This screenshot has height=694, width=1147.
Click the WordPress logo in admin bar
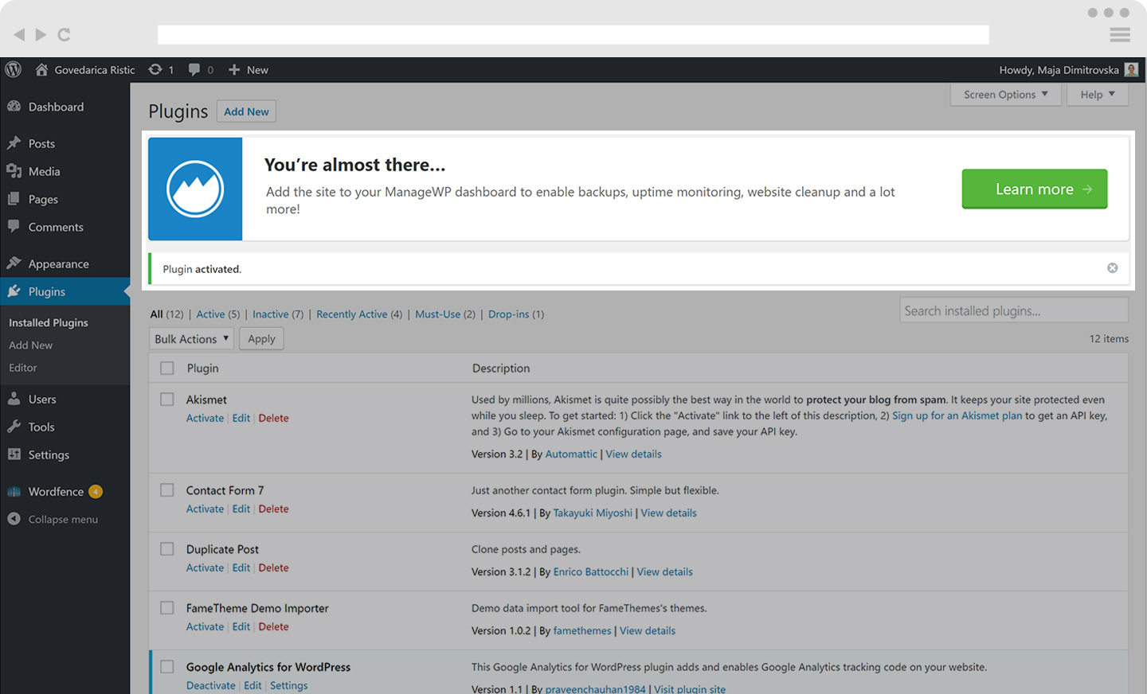tap(13, 69)
